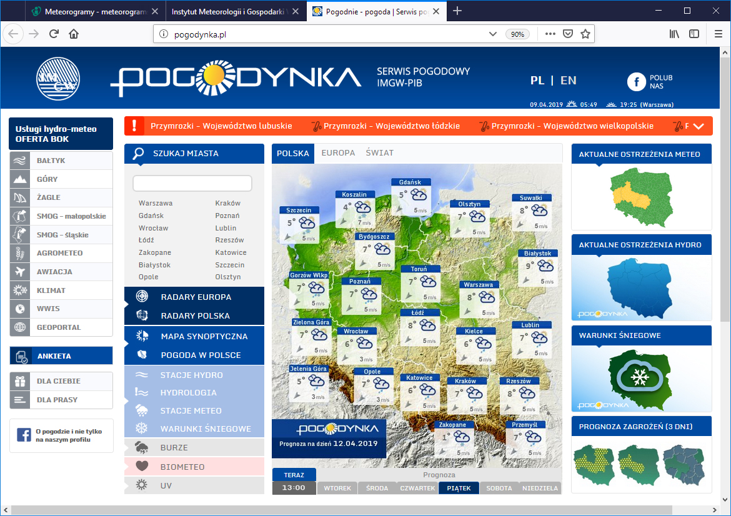Click the Facebook 'Polub nas' icon
Viewport: 731px width, 516px height.
[636, 82]
